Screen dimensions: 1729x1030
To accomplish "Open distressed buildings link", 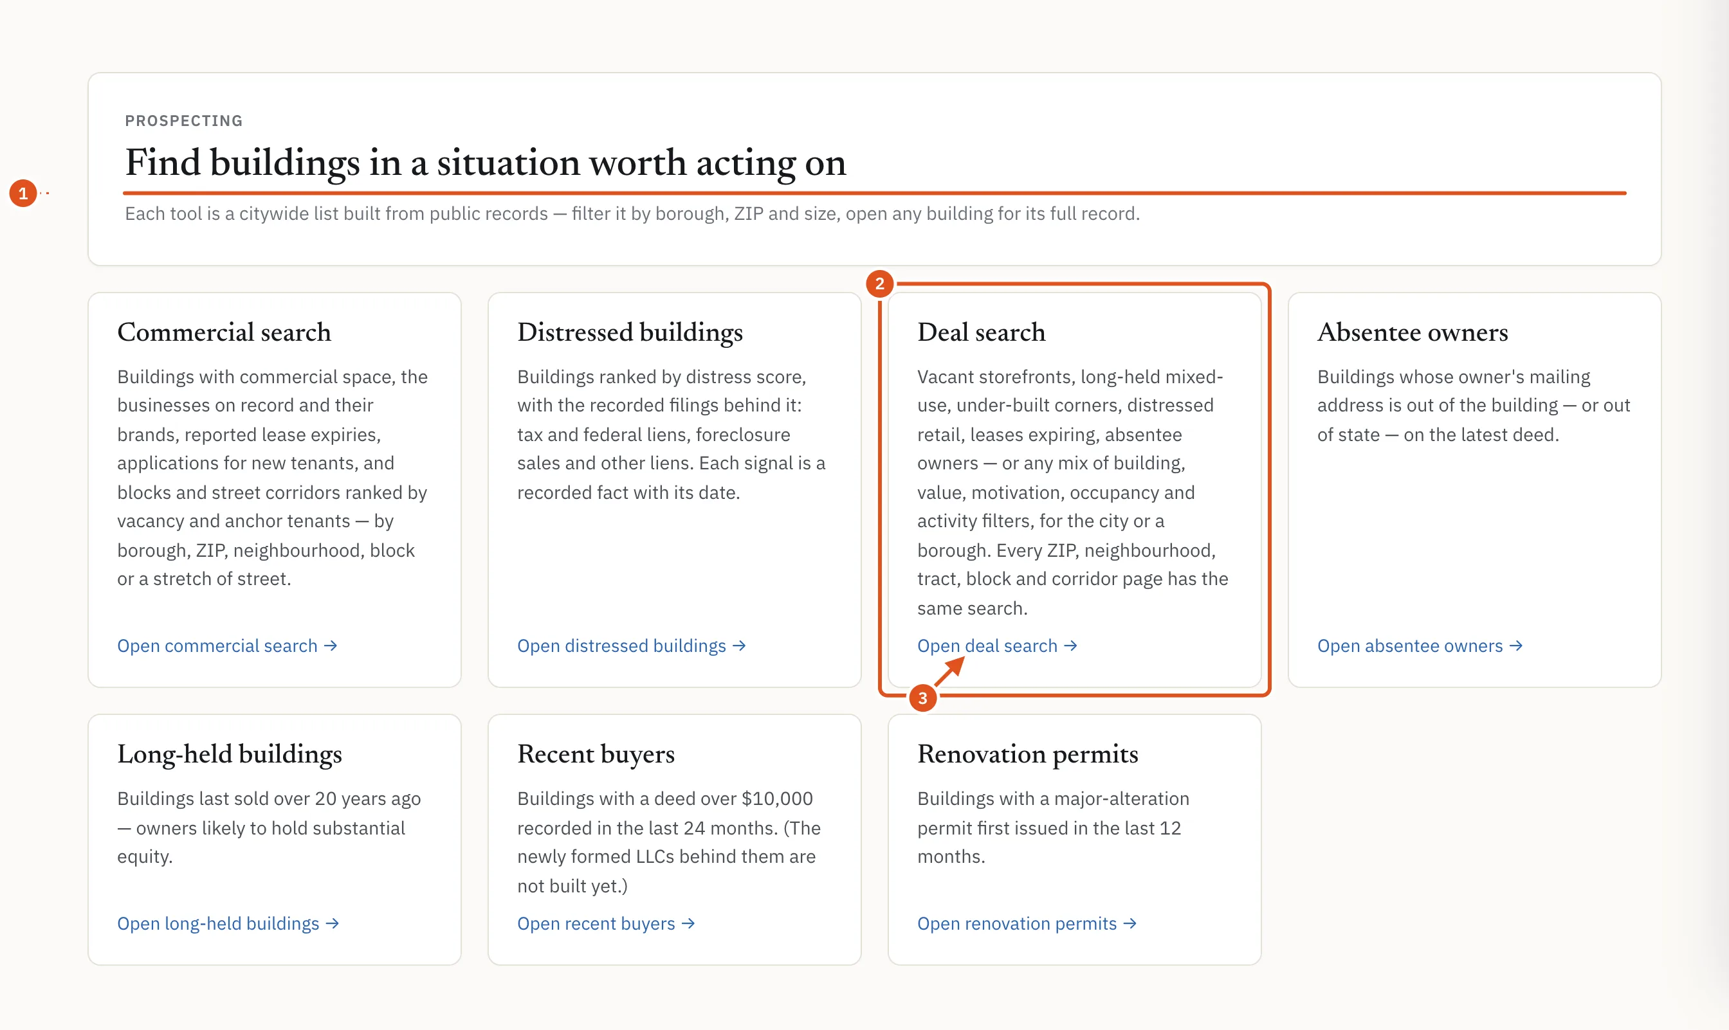I will 631,646.
